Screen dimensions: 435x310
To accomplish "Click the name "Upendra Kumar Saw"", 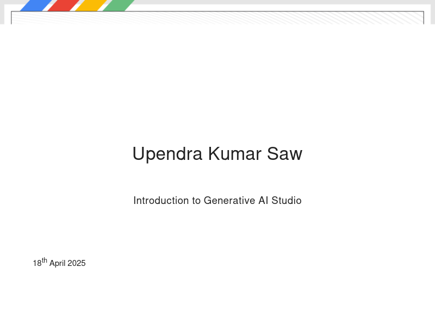I will pos(217,154).
